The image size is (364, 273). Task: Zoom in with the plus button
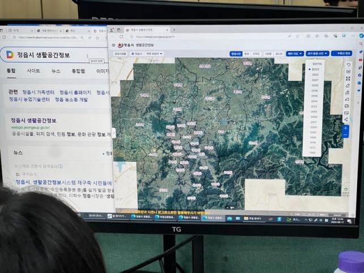click(346, 128)
